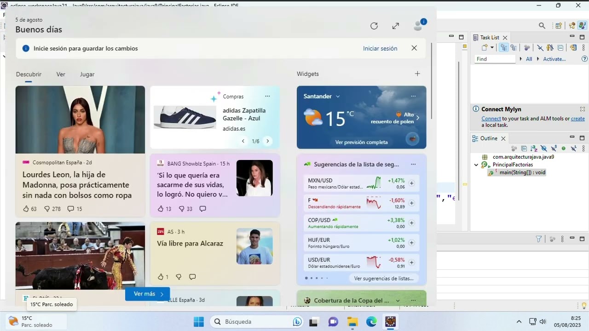Dislike the Lourdes Leon article

point(47,209)
